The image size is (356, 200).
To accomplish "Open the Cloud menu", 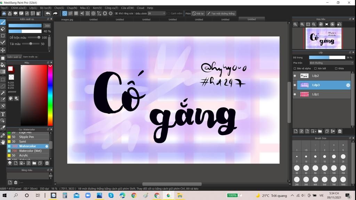I will [x=140, y=8].
